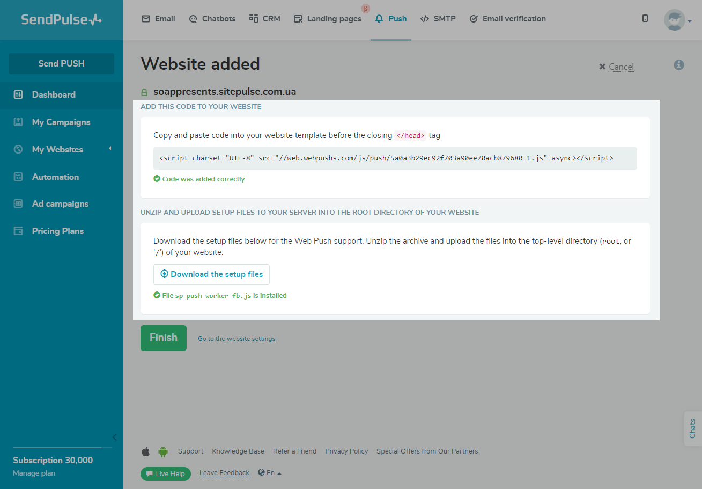Open Pricing Plans in the sidebar
The image size is (702, 489).
click(x=62, y=231)
